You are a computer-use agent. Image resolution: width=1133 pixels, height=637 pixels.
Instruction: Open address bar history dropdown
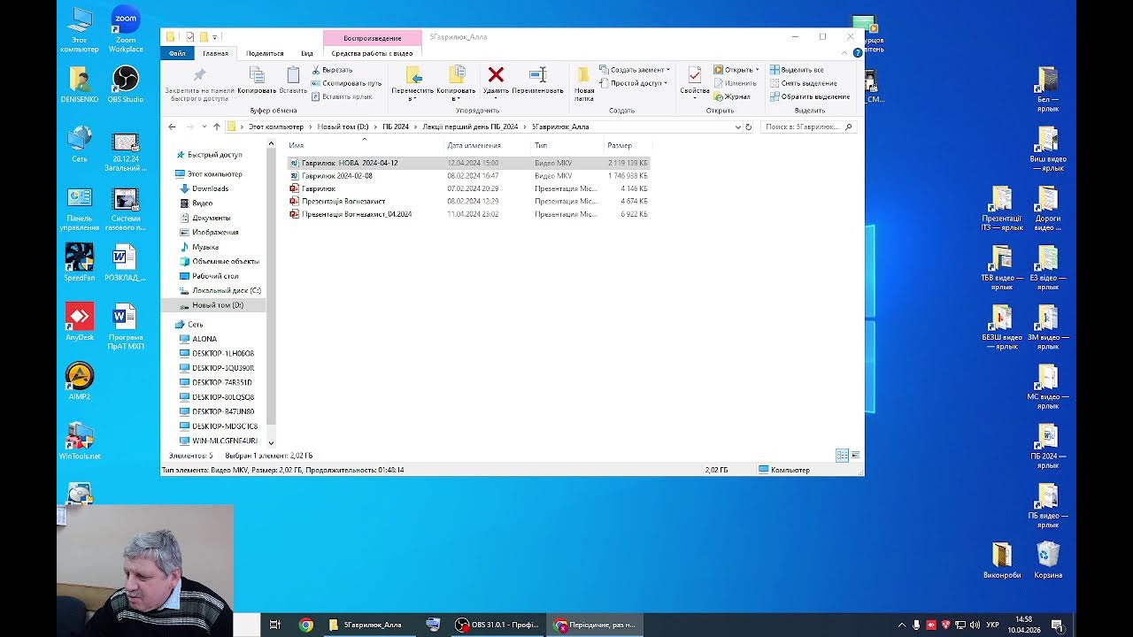(x=738, y=127)
